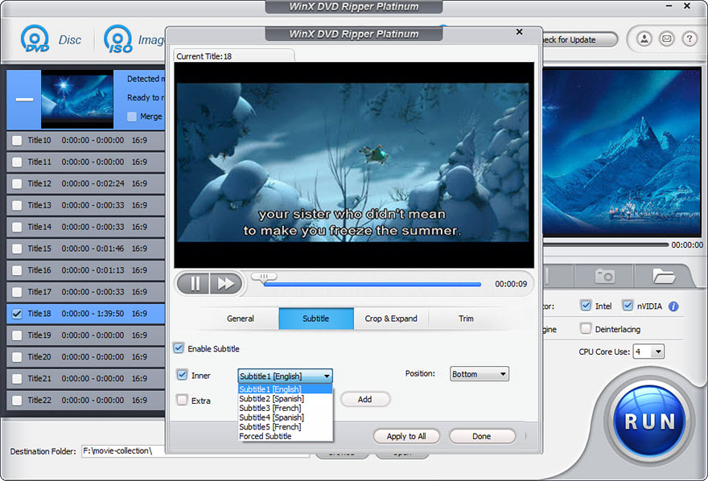
Task: Open a DVD disc source
Action: click(34, 39)
